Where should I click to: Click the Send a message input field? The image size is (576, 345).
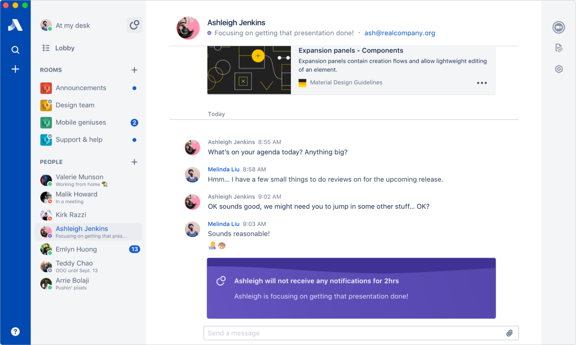(329, 333)
